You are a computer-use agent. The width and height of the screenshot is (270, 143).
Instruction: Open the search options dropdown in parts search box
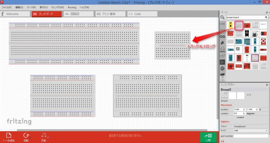266,17
